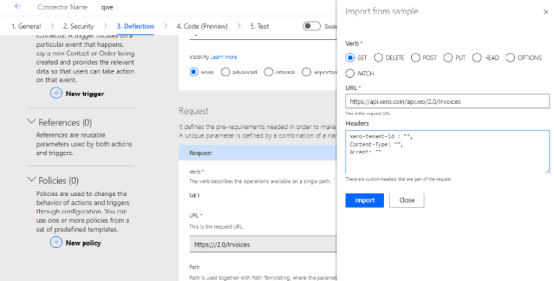This screenshot has width=554, height=281.
Task: Open the 2. Security tab
Action: point(78,26)
